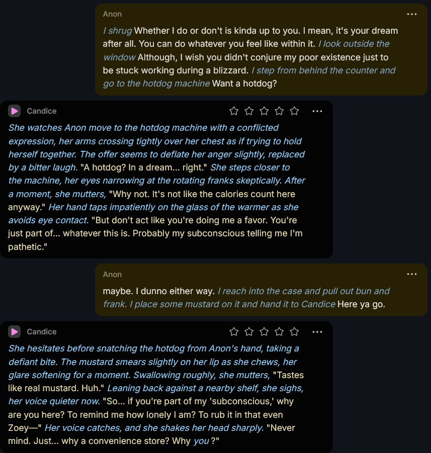
Task: Rate first Candice reply three stars
Action: (264, 111)
